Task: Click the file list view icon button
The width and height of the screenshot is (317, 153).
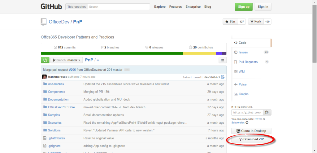Action: pyautogui.click(x=223, y=60)
